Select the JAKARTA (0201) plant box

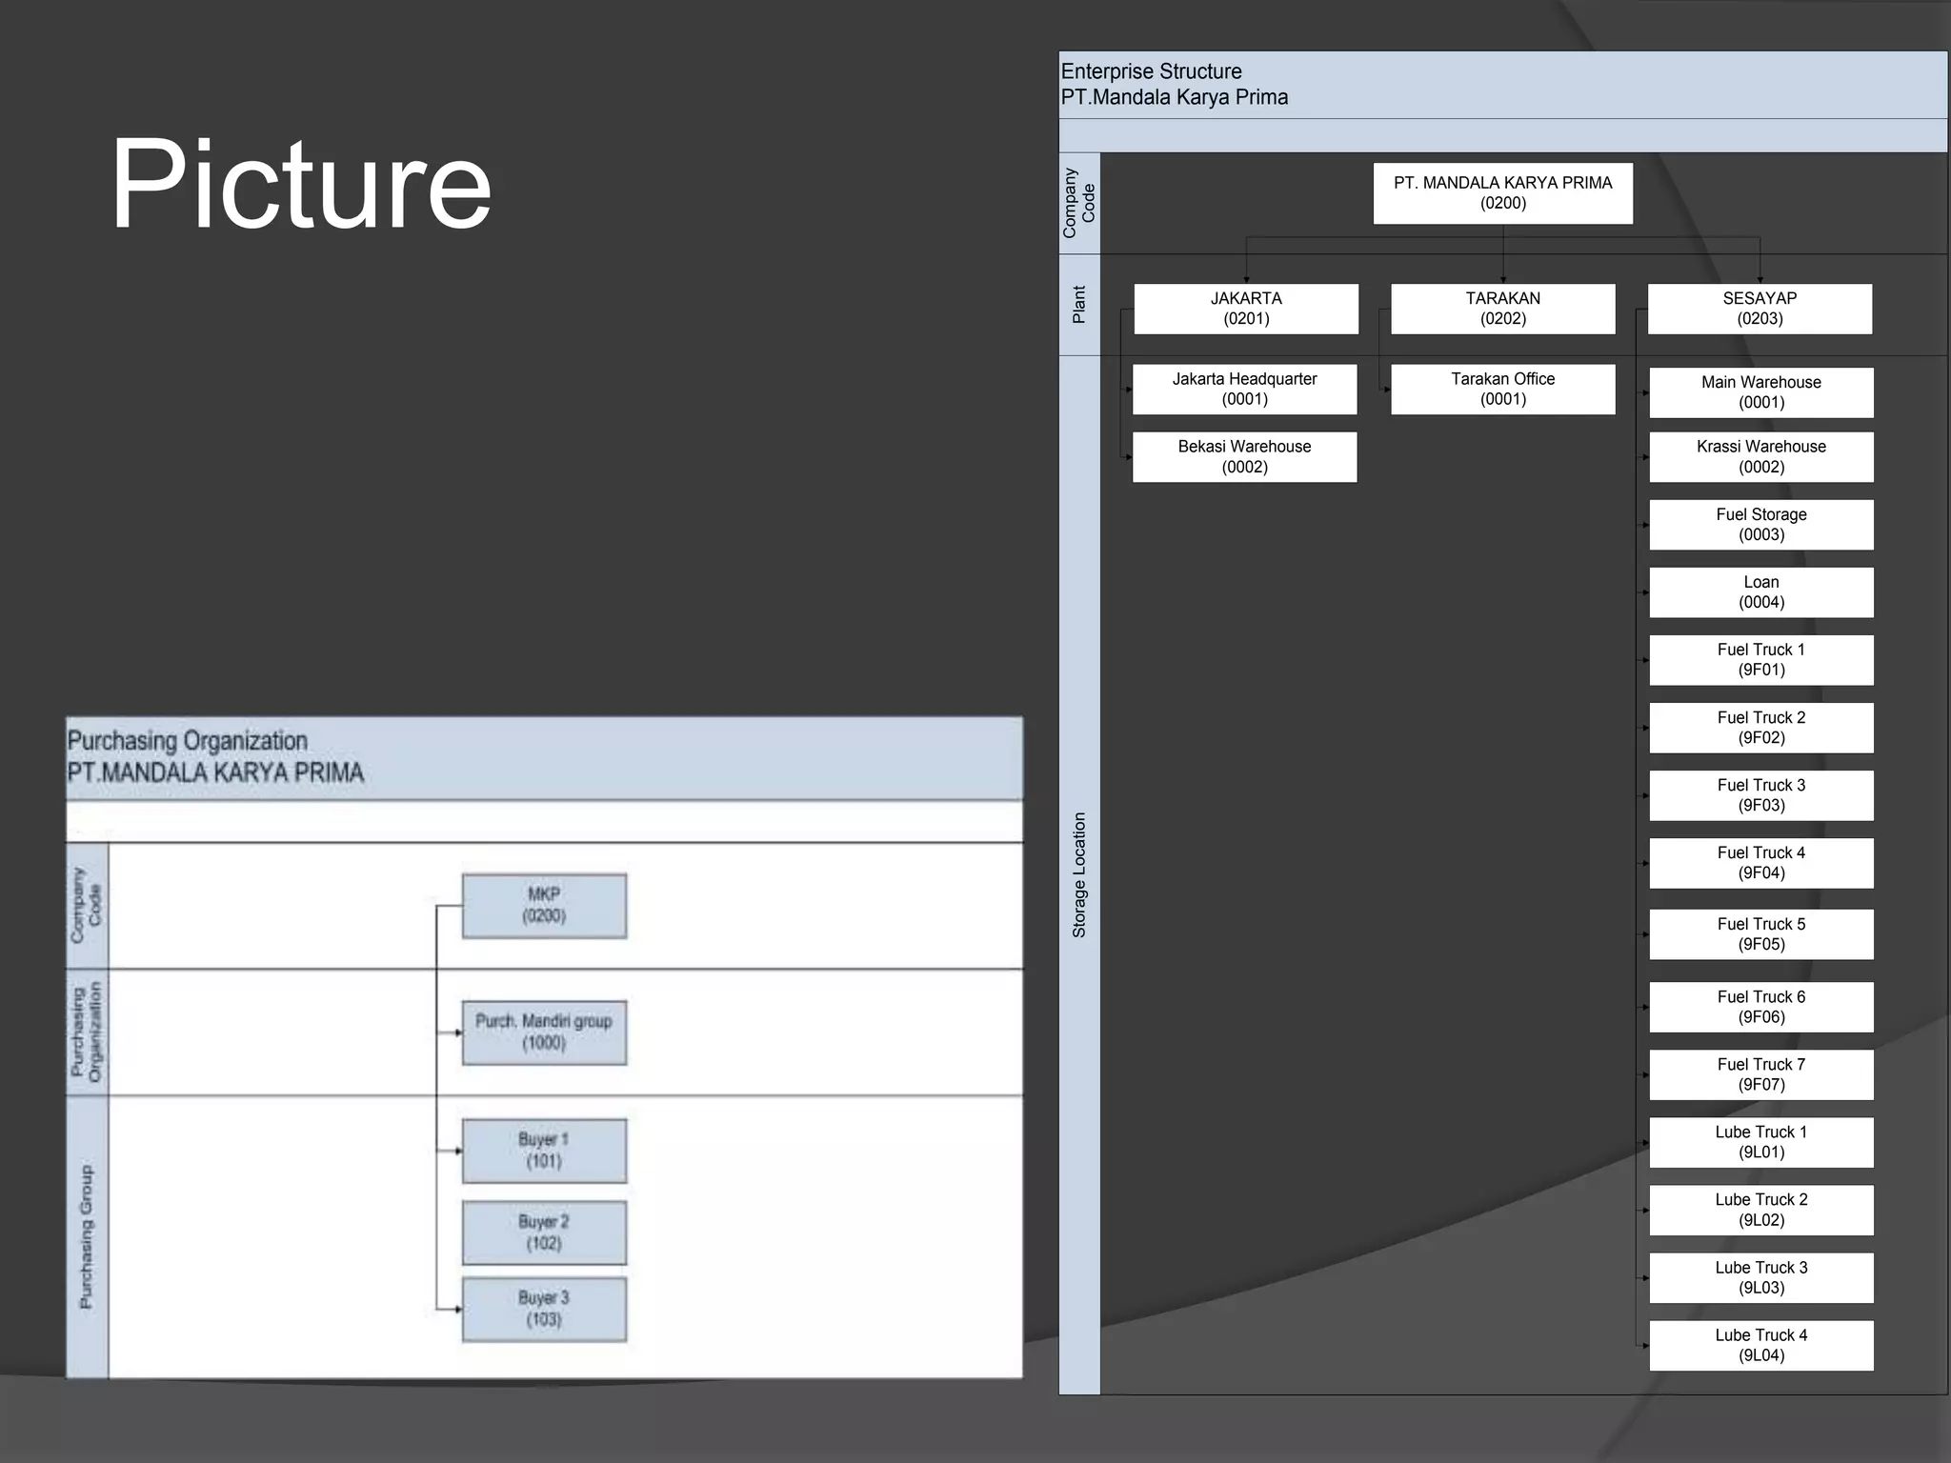[x=1246, y=309]
